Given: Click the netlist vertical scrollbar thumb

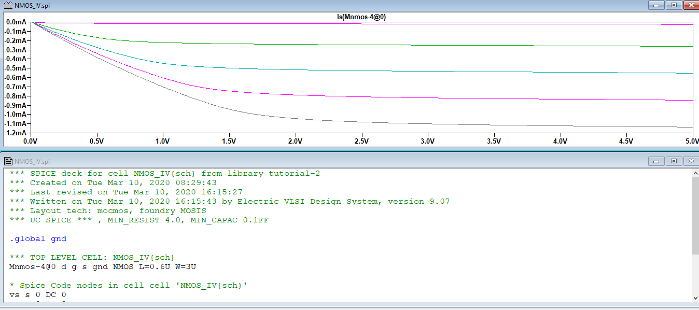Looking at the screenshot, I should 695,215.
